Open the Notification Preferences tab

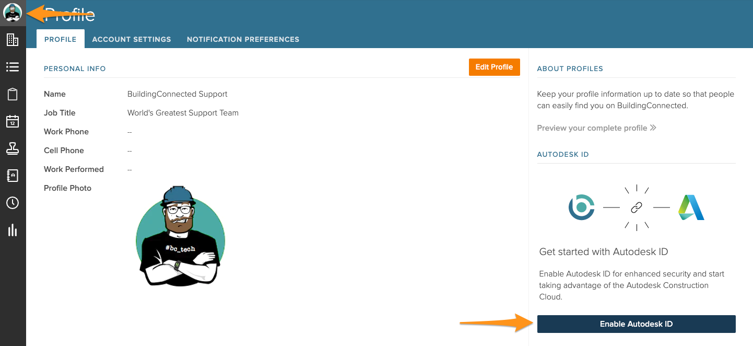pyautogui.click(x=243, y=39)
